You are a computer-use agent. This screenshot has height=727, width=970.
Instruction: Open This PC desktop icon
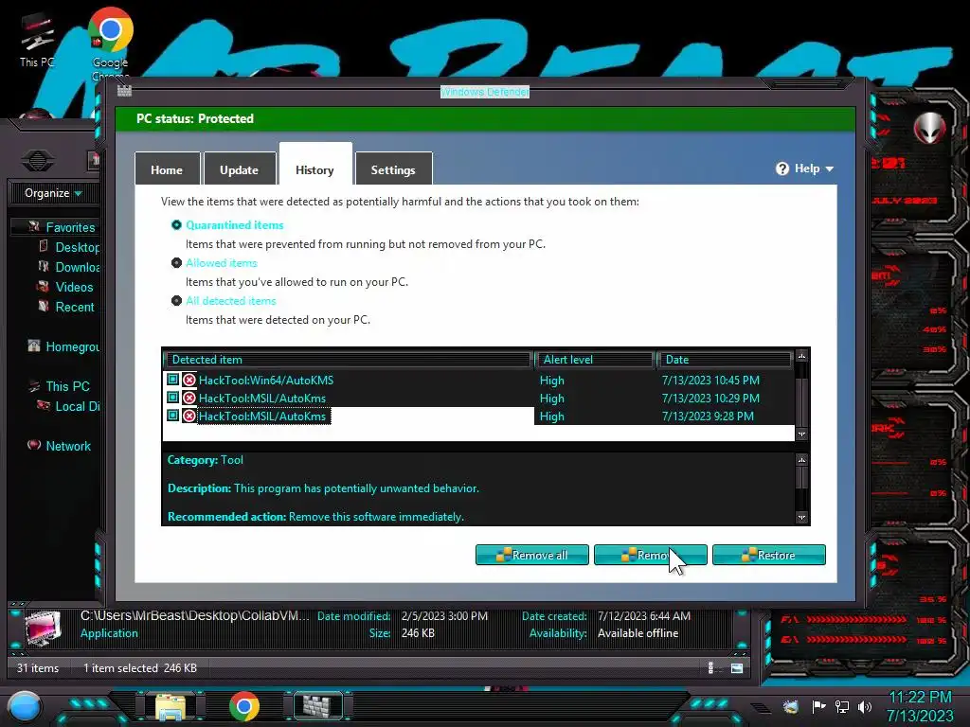pyautogui.click(x=37, y=40)
